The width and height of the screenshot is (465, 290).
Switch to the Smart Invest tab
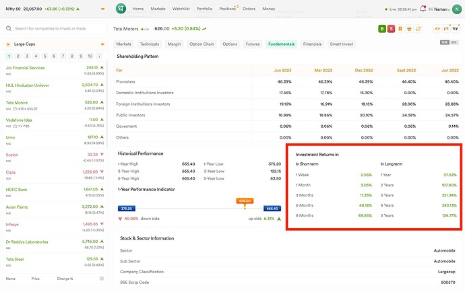point(341,44)
